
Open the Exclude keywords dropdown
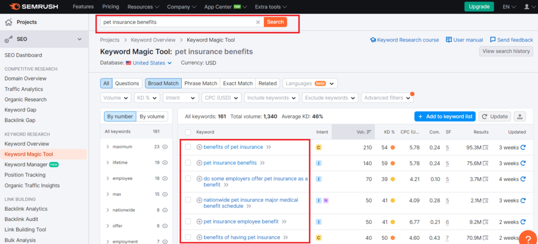pyautogui.click(x=330, y=98)
